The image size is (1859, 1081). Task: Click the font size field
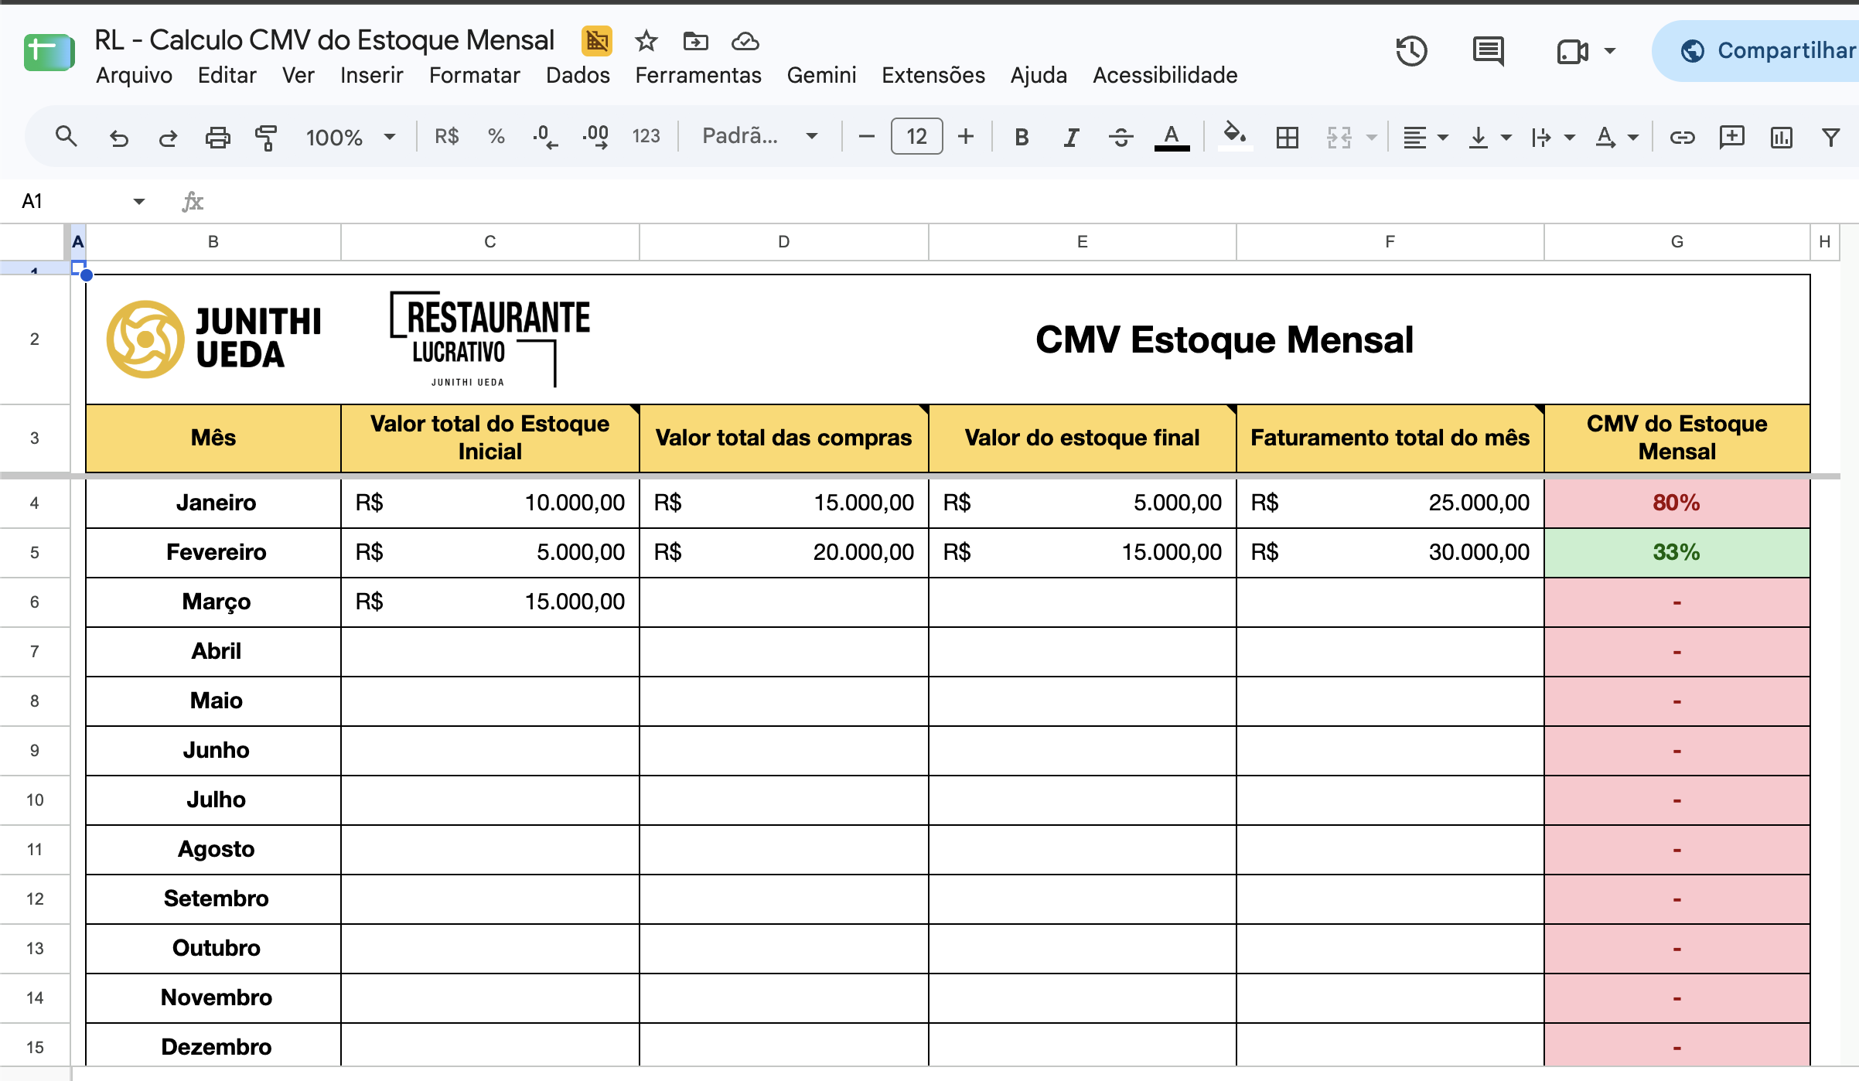click(916, 137)
